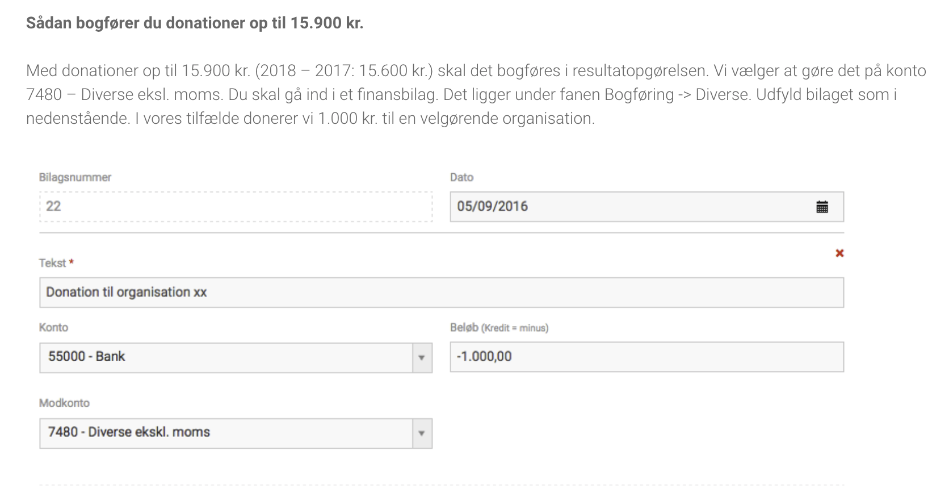The width and height of the screenshot is (949, 501).
Task: Click the paragraph starting 'Med donationer op til'
Action: [476, 94]
